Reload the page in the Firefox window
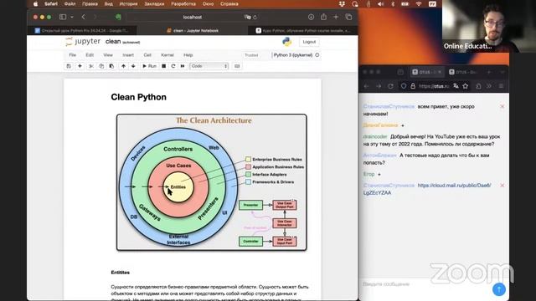The height and width of the screenshot is (301, 536). pyautogui.click(x=390, y=86)
